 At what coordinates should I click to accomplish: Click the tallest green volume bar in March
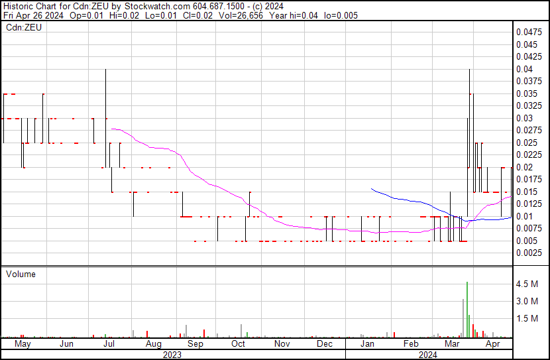(467, 310)
